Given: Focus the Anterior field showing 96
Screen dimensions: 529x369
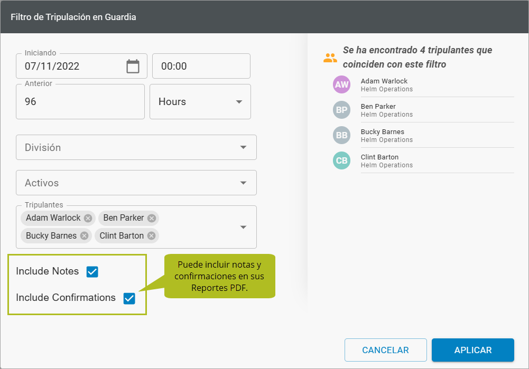Looking at the screenshot, I should 80,102.
